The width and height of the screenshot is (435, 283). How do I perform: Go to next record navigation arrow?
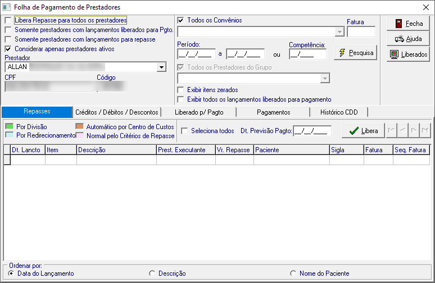tap(414, 130)
